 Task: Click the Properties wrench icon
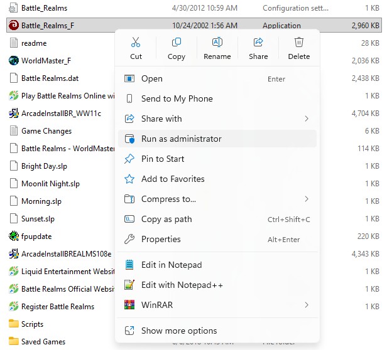[x=129, y=239]
